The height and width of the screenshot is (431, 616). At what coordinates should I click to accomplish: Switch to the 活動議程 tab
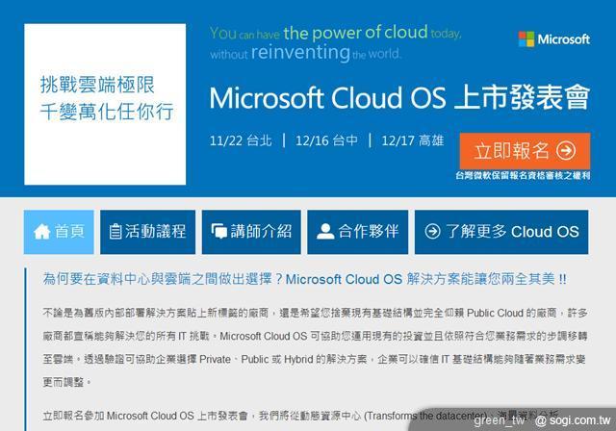coord(147,232)
